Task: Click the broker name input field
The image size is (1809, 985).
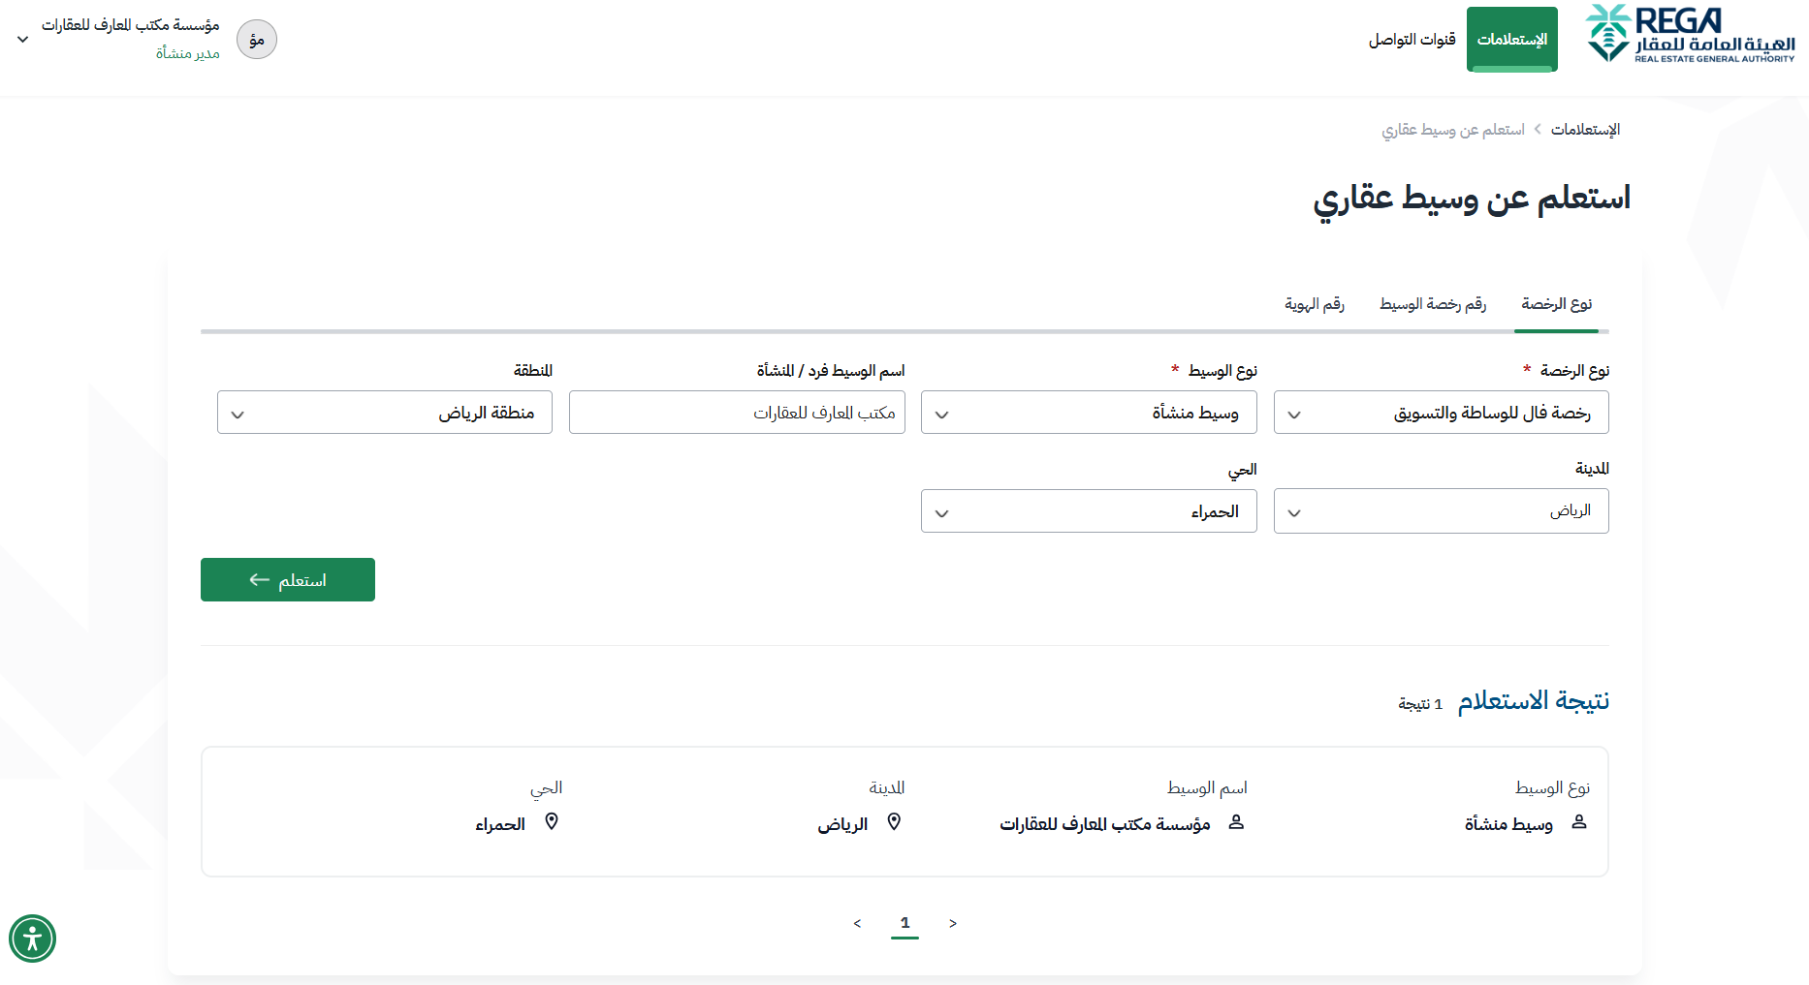Action: click(x=737, y=413)
